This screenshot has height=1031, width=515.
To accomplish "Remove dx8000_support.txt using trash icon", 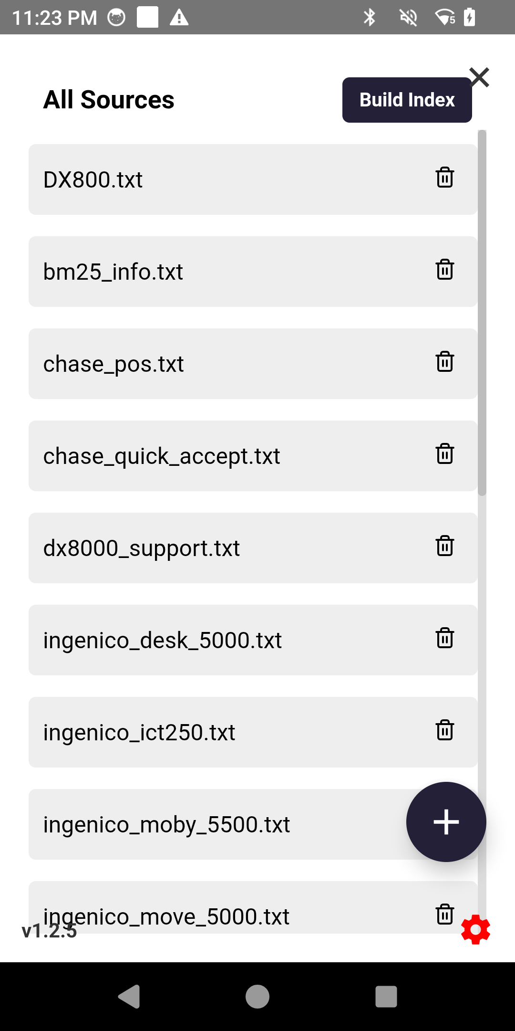I will (444, 547).
